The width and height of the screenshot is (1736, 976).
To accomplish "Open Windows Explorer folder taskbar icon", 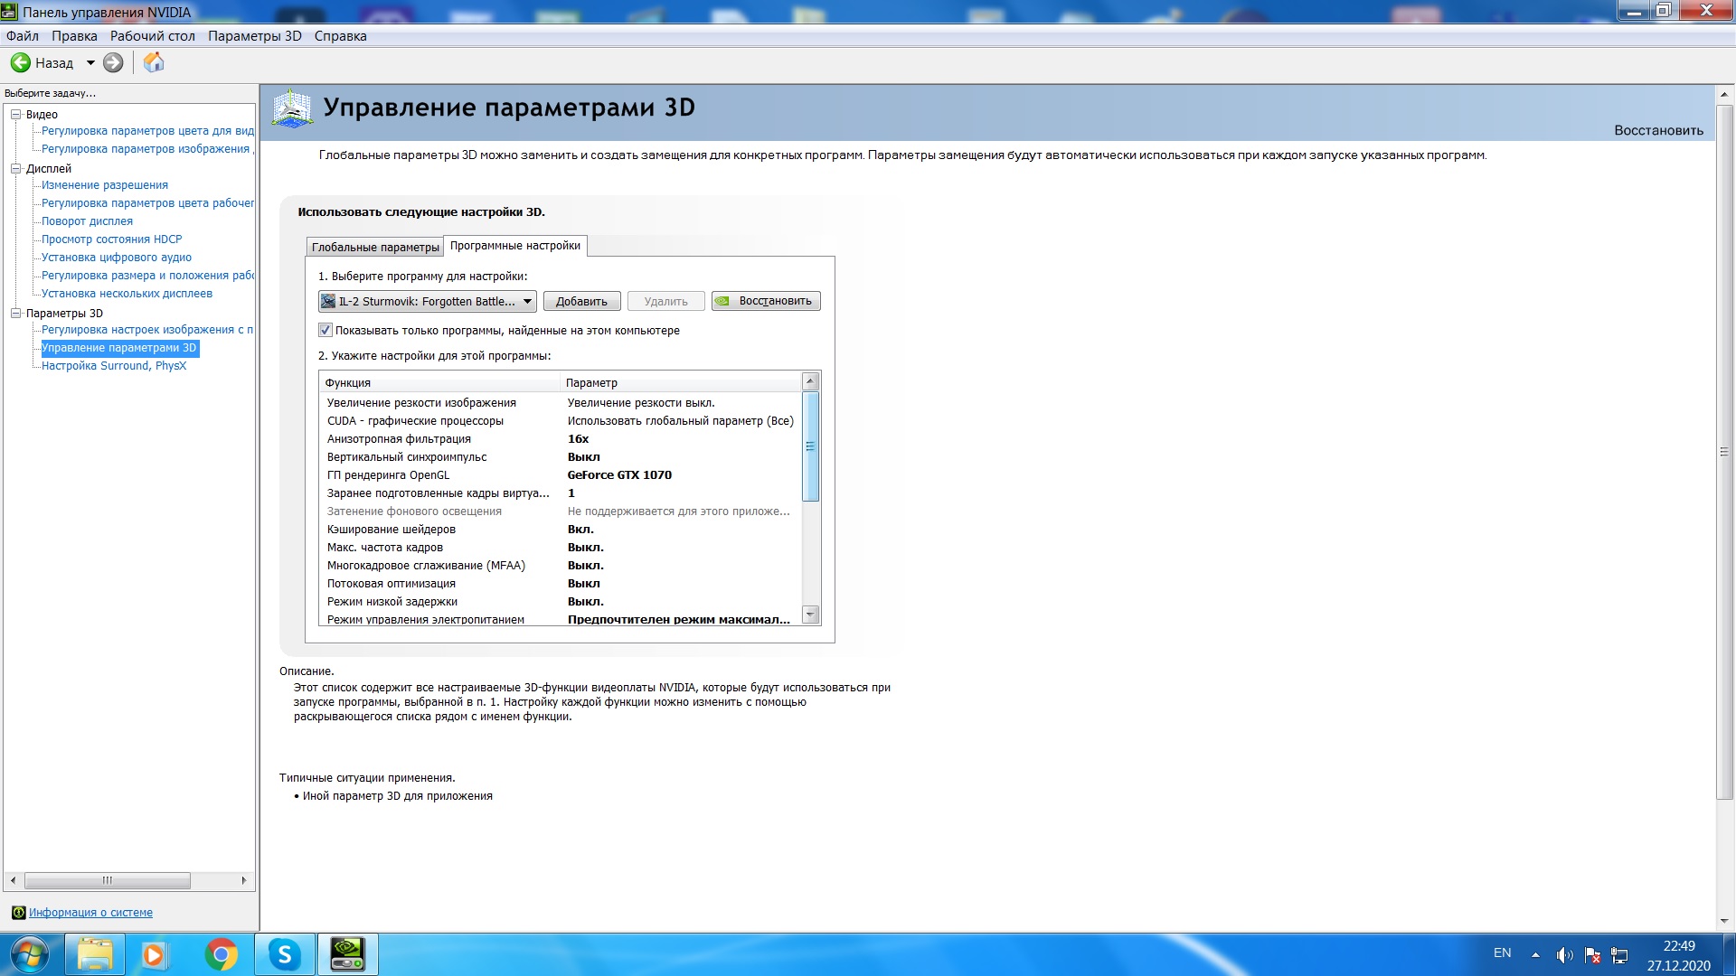I will pos(95,954).
